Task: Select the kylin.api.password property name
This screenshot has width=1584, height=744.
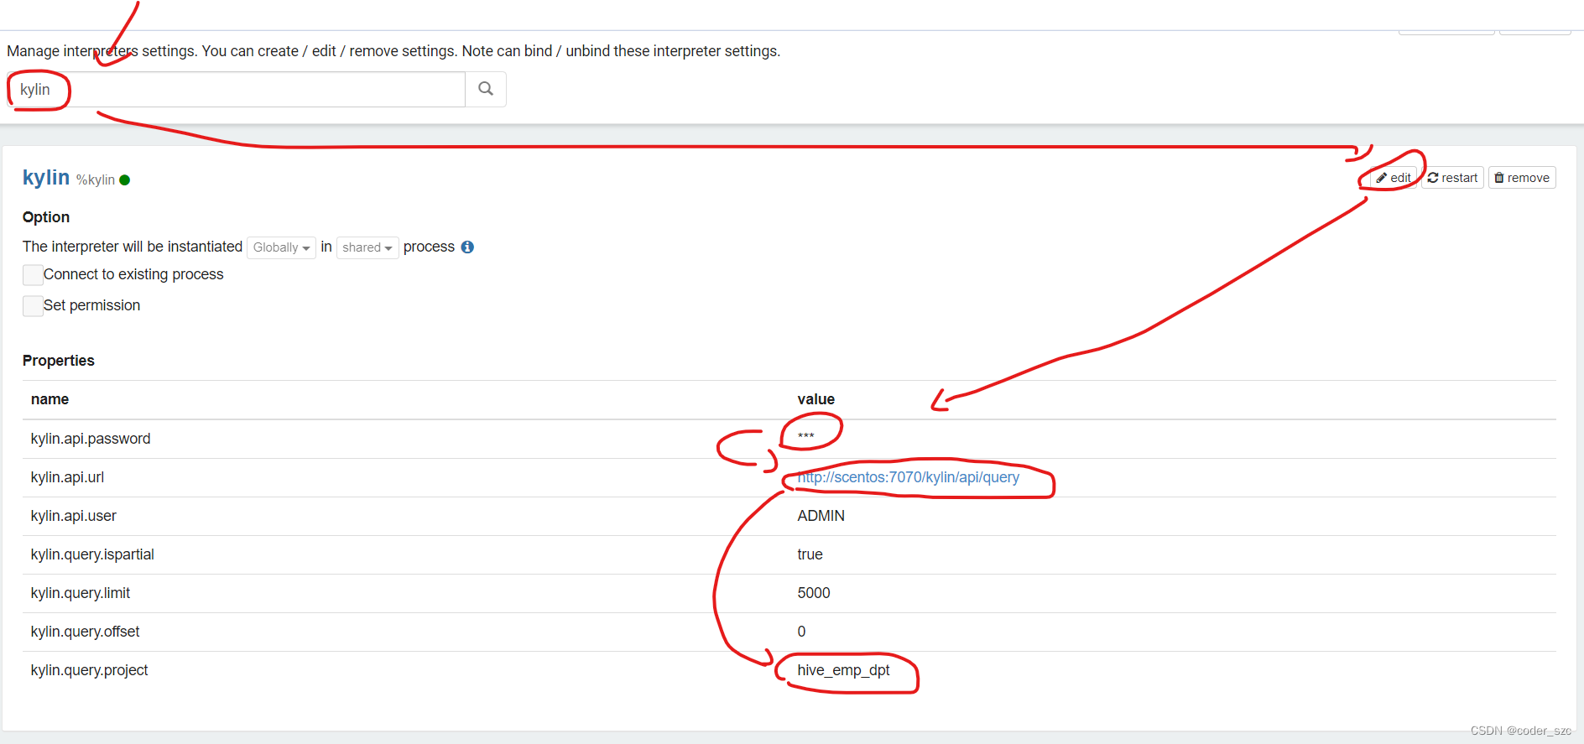Action: point(91,439)
